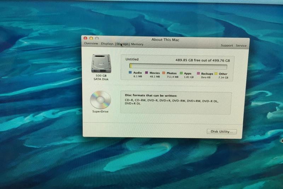The height and width of the screenshot is (189, 283).
Task: Click the Support link
Action: 227,46
